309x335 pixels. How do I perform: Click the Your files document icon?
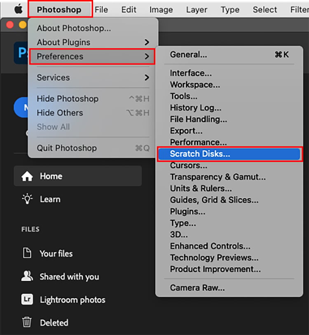[27, 253]
